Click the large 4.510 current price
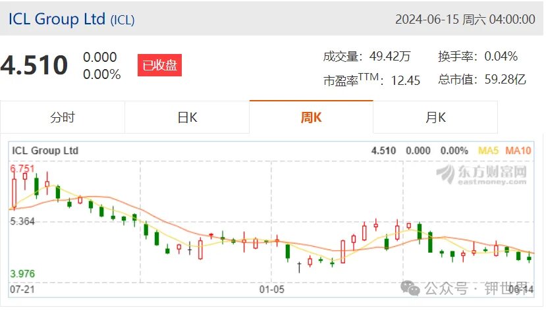Viewport: 546px width, 310px height. coord(34,65)
